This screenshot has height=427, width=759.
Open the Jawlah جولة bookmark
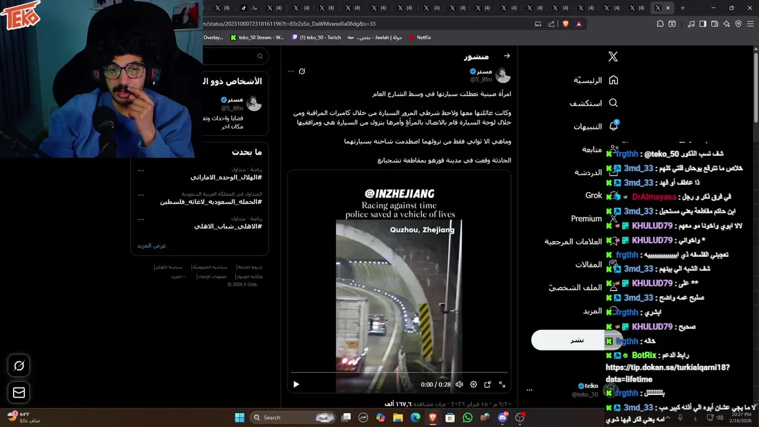click(x=375, y=37)
